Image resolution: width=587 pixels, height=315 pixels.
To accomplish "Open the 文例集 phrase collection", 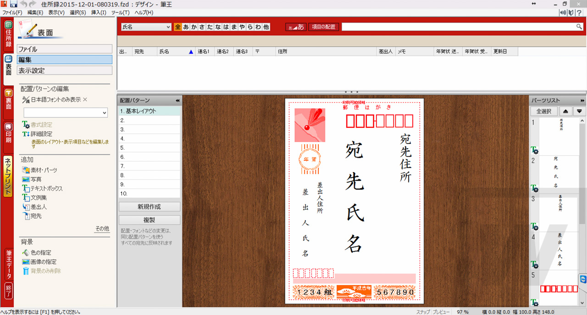I will pyautogui.click(x=34, y=198).
